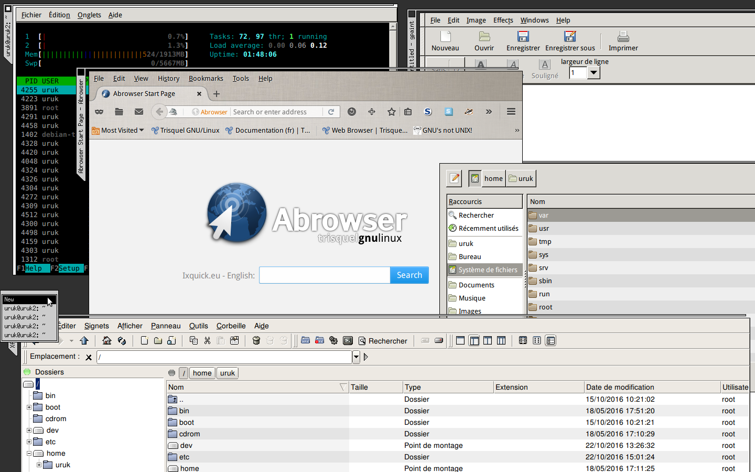
Task: Open Abrowser hamburger menu
Action: pos(511,112)
